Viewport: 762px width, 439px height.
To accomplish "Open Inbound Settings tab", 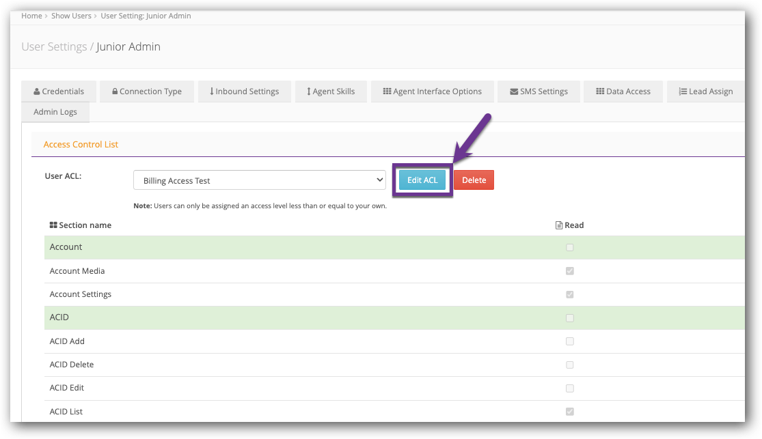I will pyautogui.click(x=244, y=91).
